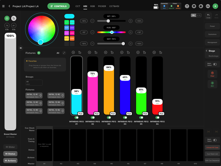Increase saturation with plus circle icon
The width and height of the screenshot is (221, 166).
point(131,44)
